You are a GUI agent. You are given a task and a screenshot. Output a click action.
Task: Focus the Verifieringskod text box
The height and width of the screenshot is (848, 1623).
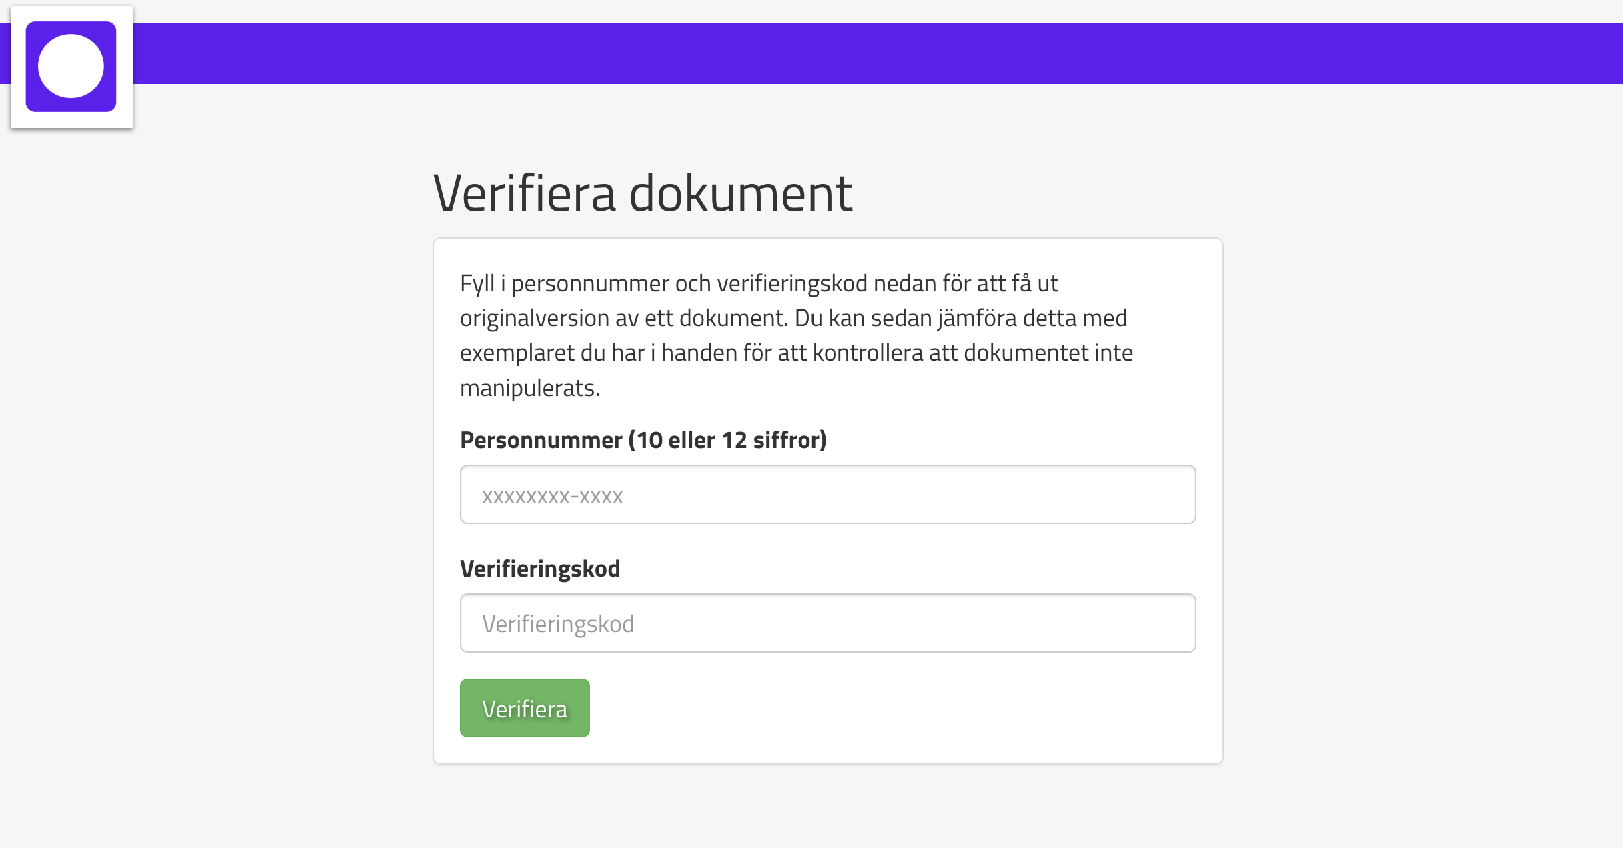pos(827,623)
